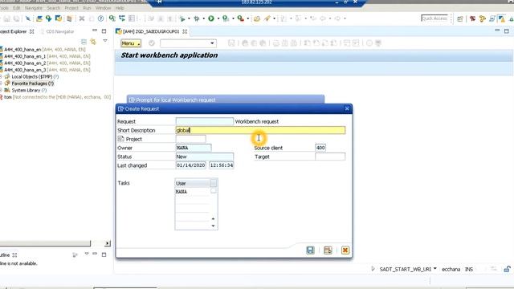Switch to the red perspective icon in the top right
Viewport: 514px width, 289px height.
pyautogui.click(x=472, y=18)
